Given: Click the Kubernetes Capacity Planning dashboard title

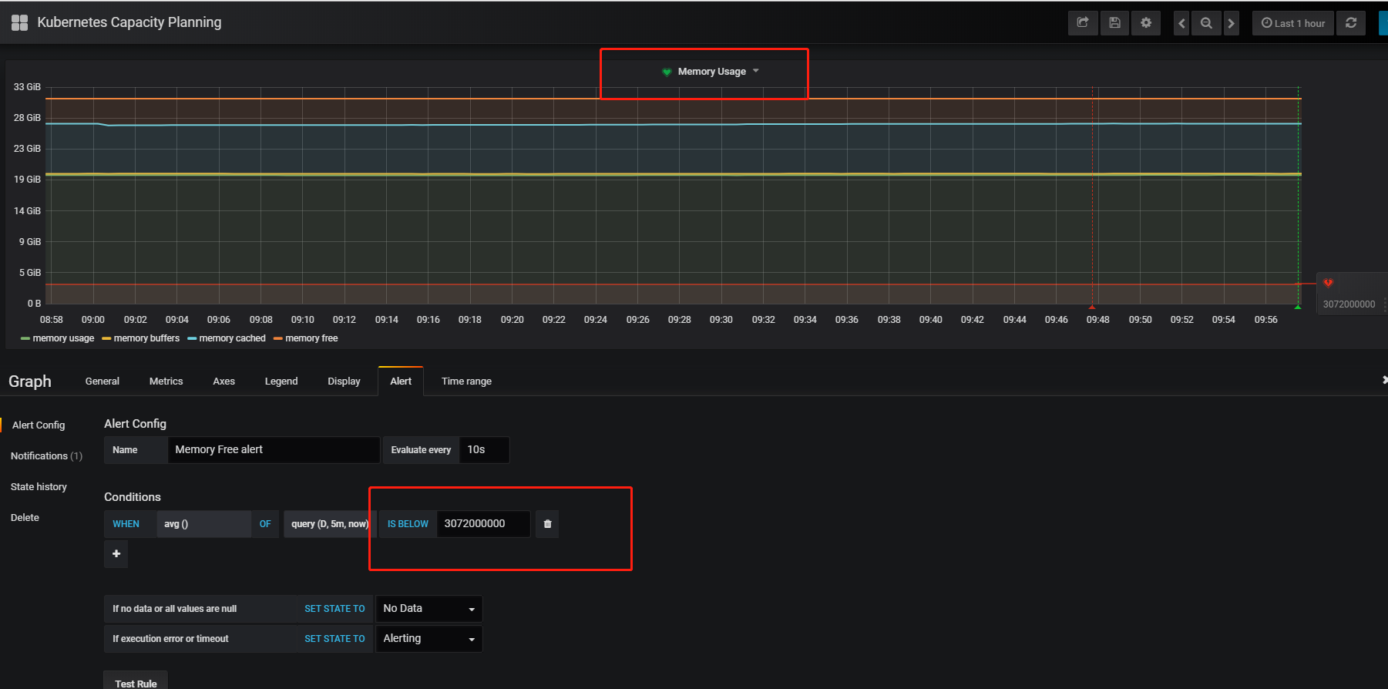Looking at the screenshot, I should [x=129, y=22].
